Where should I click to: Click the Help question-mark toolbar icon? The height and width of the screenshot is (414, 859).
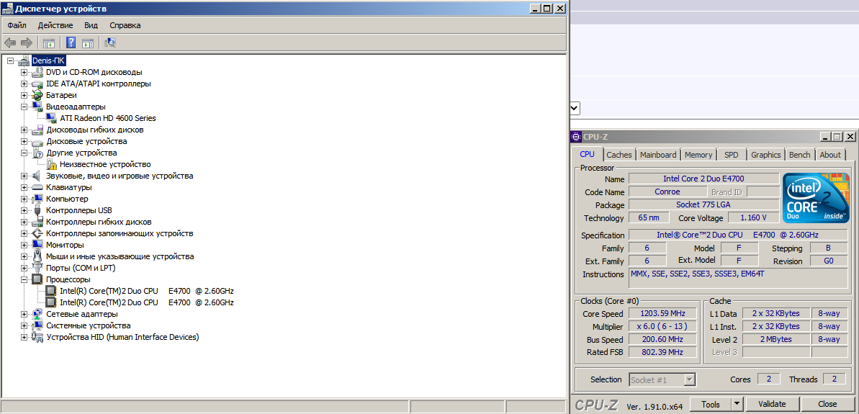coord(71,43)
